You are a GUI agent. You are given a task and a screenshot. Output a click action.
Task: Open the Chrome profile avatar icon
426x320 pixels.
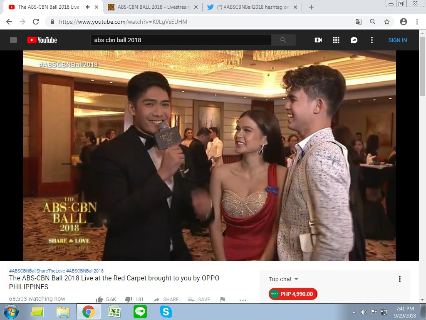click(404, 22)
